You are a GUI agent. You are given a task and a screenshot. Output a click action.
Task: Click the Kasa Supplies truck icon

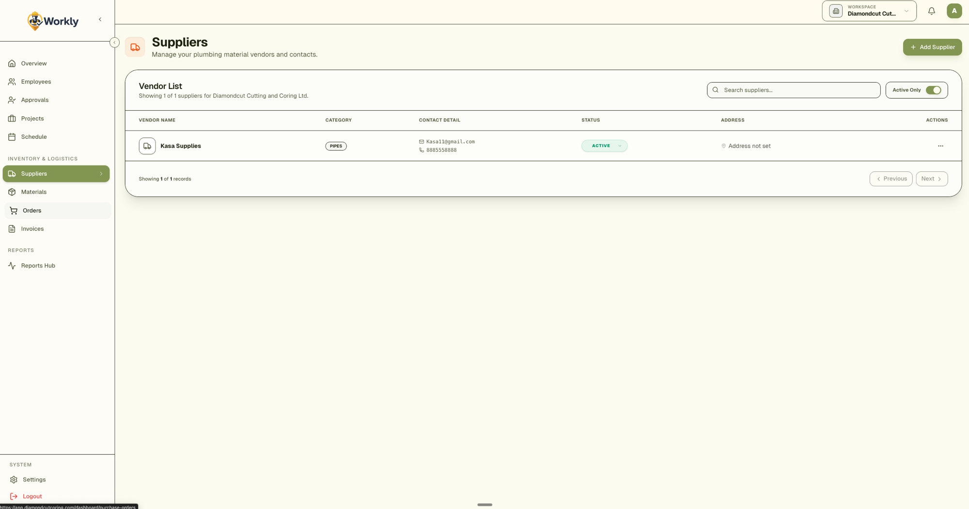147,146
